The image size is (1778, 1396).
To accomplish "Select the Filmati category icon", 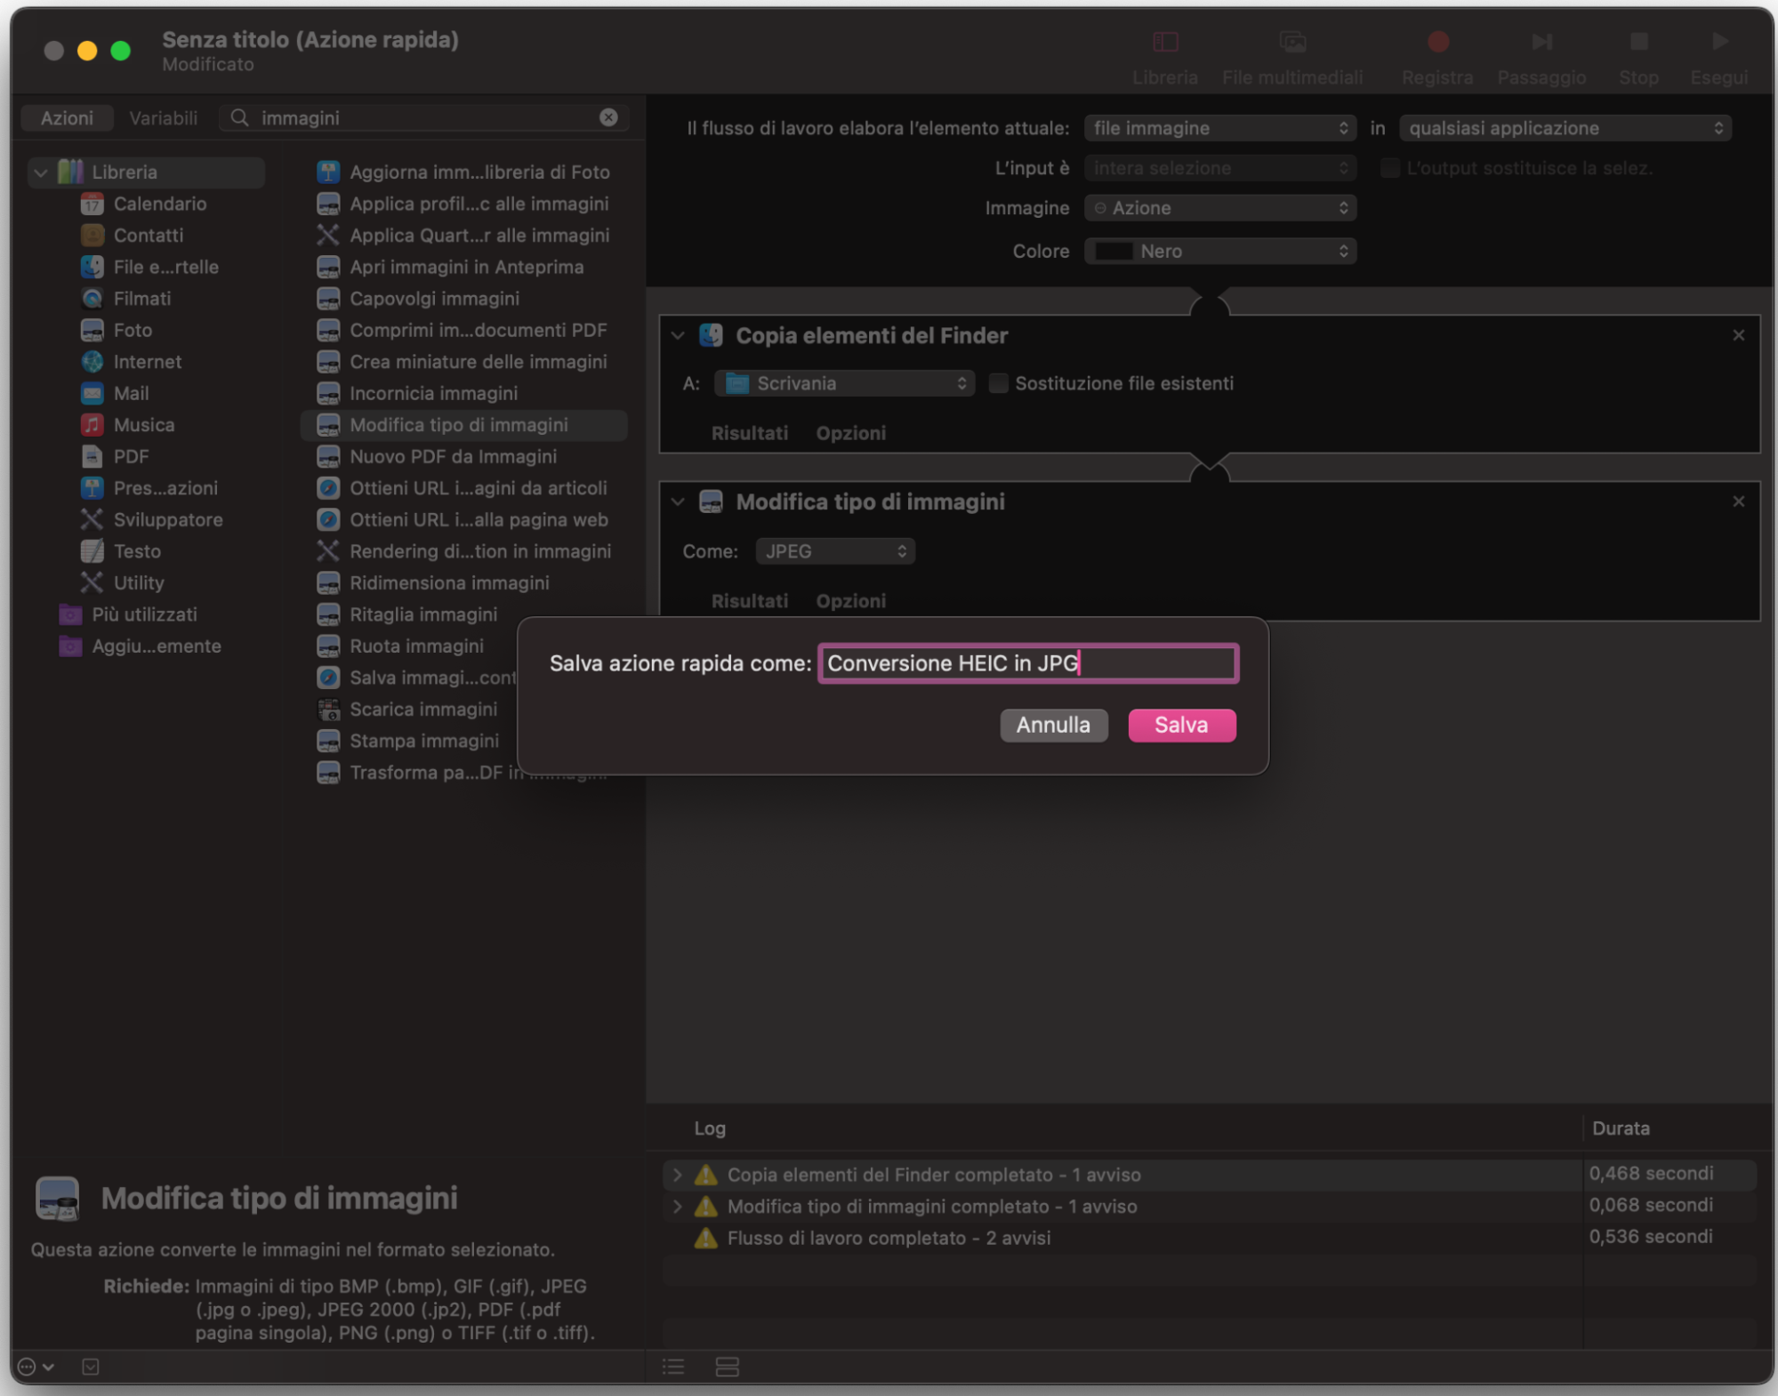I will click(93, 299).
